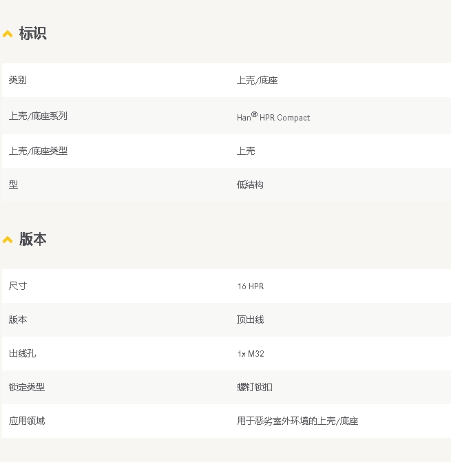Screen dimensions: 451x462
Task: Click the 1x M32 value
Action: click(251, 354)
